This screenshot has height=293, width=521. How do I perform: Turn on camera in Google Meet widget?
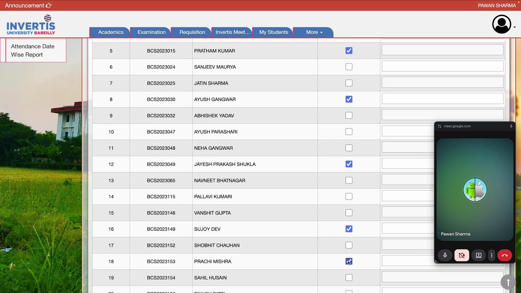(462, 255)
